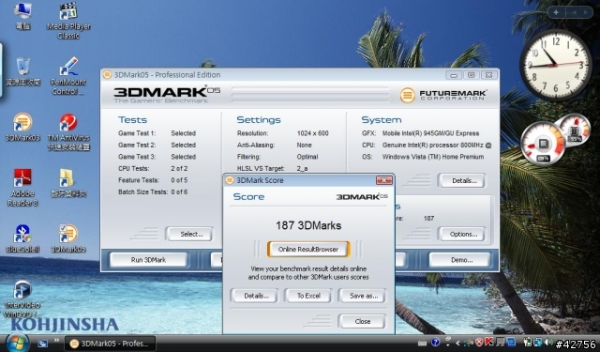Click the Futuremark Corporation logo
Viewport: 600px width, 352px height.
tap(443, 95)
